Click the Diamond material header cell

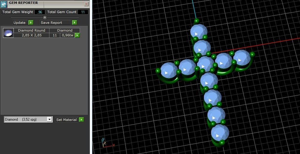[x=65, y=30]
